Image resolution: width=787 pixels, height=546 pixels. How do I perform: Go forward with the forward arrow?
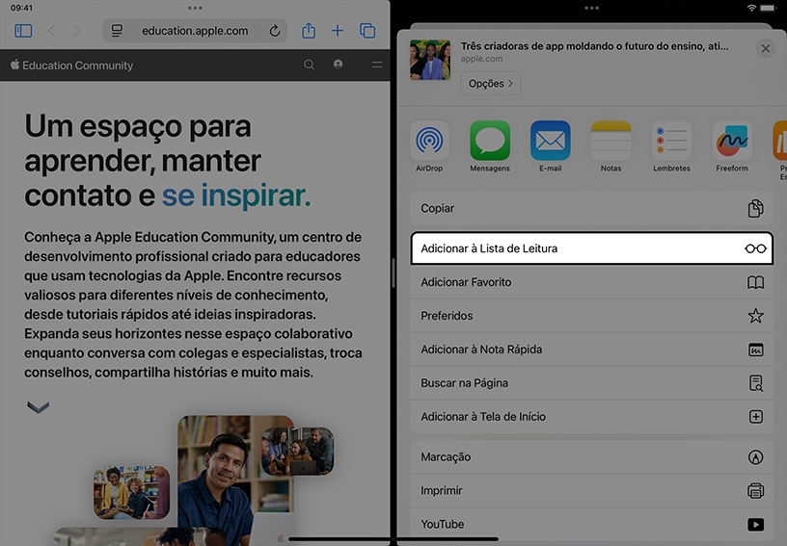click(x=77, y=31)
